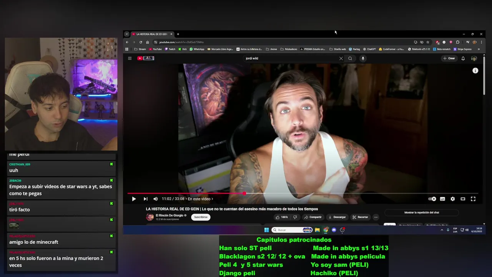Bookmark this page with star icon
Screen dimensions: 492x277
[x=428, y=42]
